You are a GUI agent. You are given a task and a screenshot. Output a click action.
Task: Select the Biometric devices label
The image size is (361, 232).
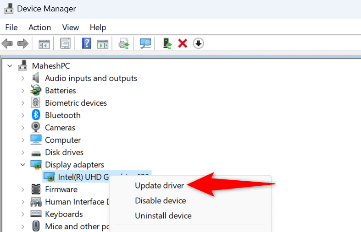(x=76, y=103)
